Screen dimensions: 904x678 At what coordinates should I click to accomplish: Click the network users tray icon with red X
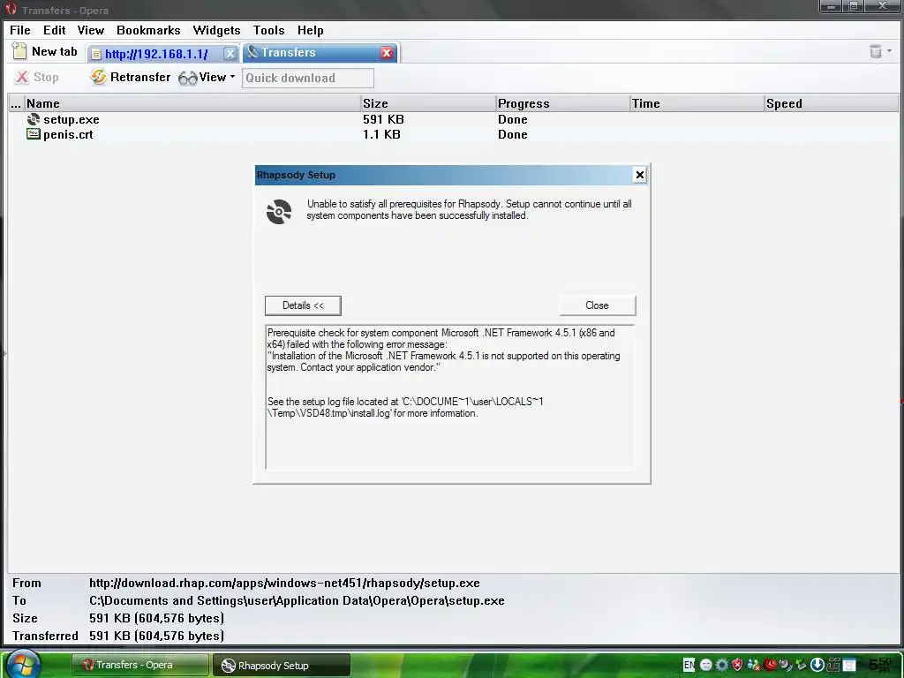point(753,665)
